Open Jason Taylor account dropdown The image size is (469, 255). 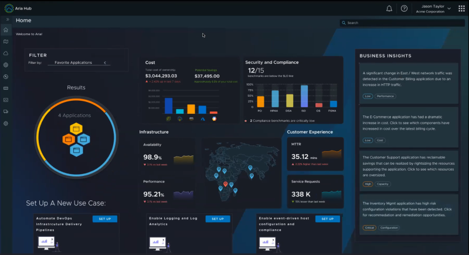tap(433, 9)
